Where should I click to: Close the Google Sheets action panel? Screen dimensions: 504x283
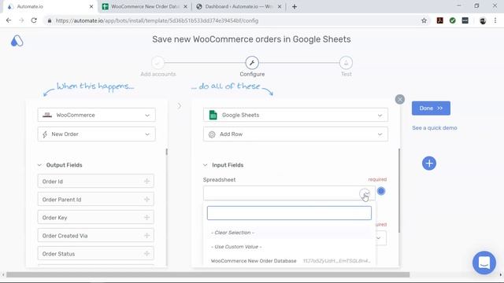(400, 99)
